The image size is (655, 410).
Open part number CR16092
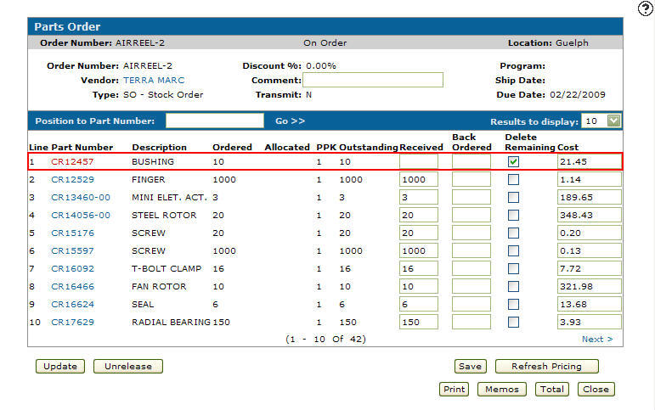pos(72,268)
